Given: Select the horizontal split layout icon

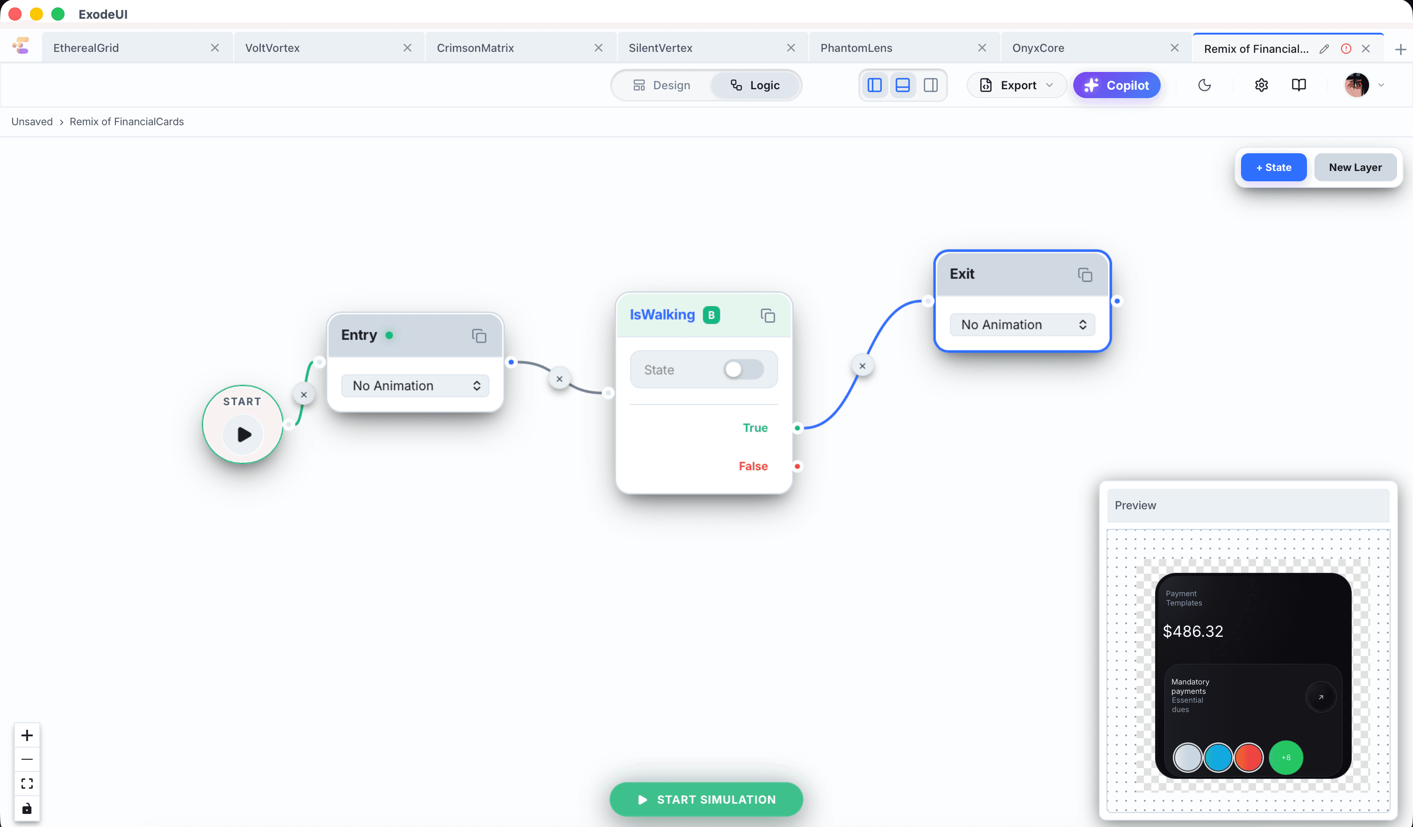Looking at the screenshot, I should pyautogui.click(x=903, y=85).
